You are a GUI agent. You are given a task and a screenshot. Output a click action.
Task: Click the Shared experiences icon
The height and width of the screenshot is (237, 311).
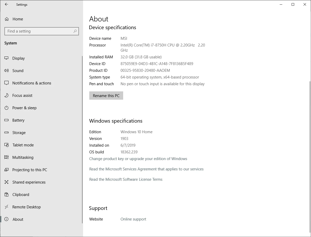click(7, 182)
